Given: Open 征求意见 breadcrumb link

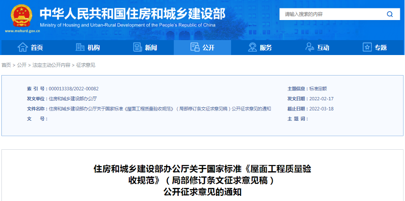Looking at the screenshot, I should (x=86, y=65).
